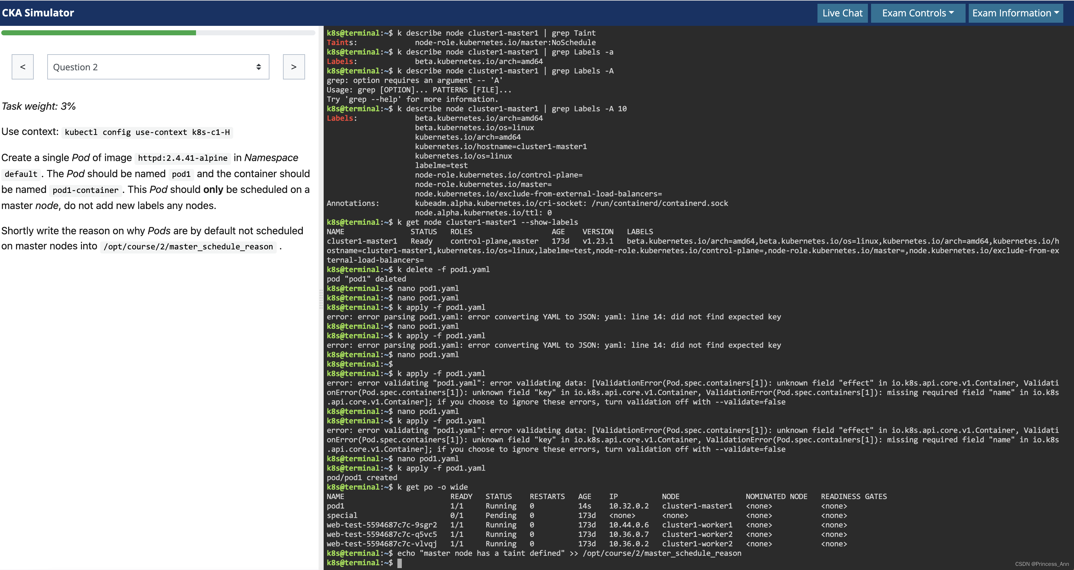Click the Task weight: 3% text
Image resolution: width=1074 pixels, height=570 pixels.
tap(39, 106)
